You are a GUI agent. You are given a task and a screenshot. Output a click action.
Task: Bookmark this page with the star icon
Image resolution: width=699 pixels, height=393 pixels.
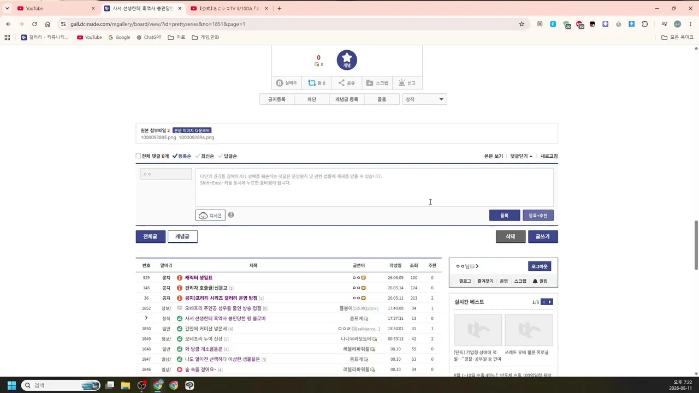click(x=522, y=24)
